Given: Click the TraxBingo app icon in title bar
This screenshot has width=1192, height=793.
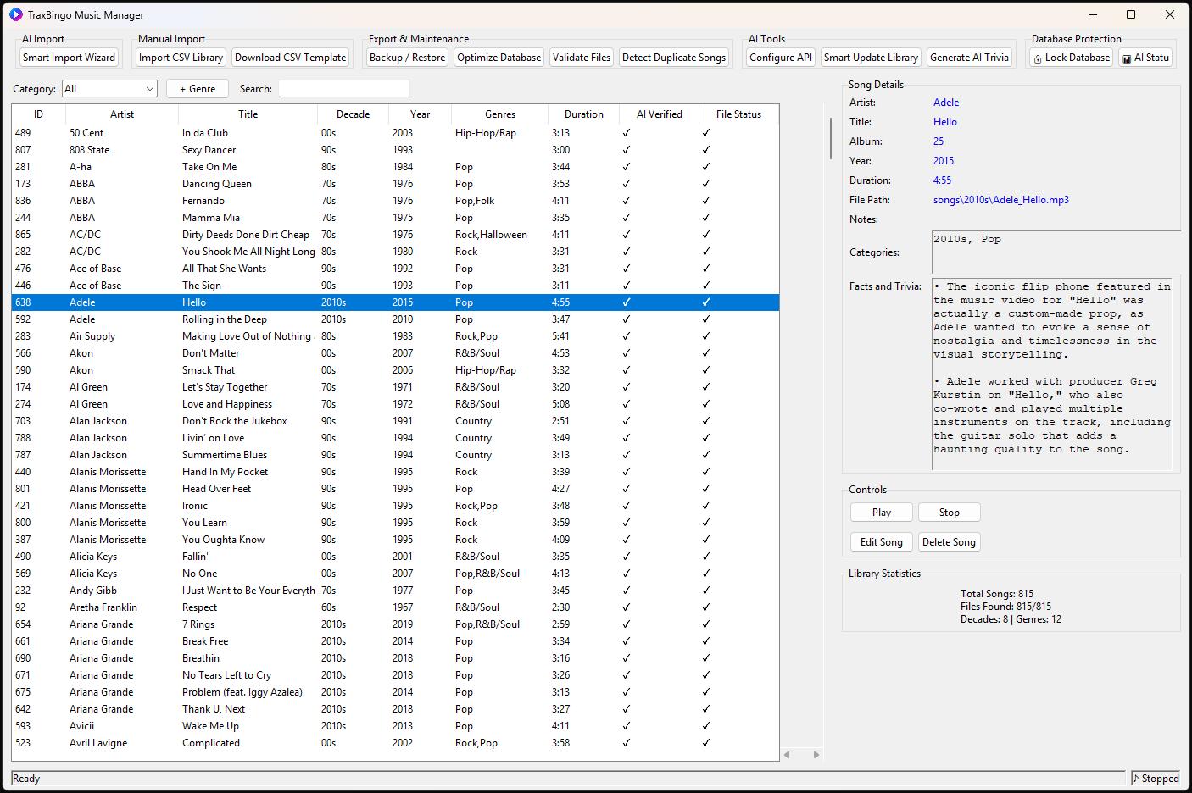Looking at the screenshot, I should 15,14.
